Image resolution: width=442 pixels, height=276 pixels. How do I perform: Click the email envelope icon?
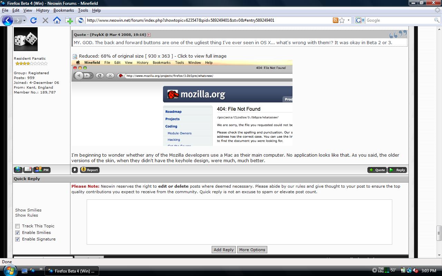click(28, 170)
